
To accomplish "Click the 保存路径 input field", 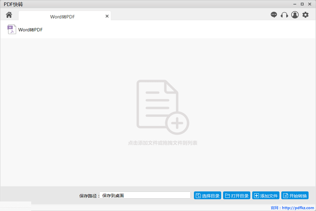I will (x=145, y=195).
